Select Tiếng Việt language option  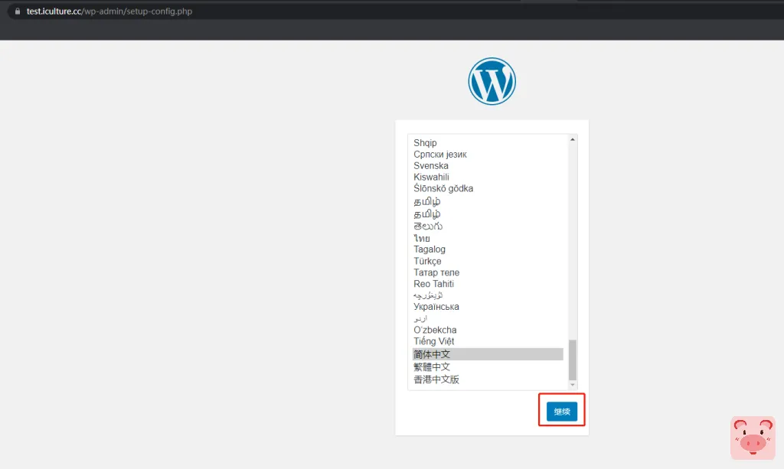click(x=488, y=342)
